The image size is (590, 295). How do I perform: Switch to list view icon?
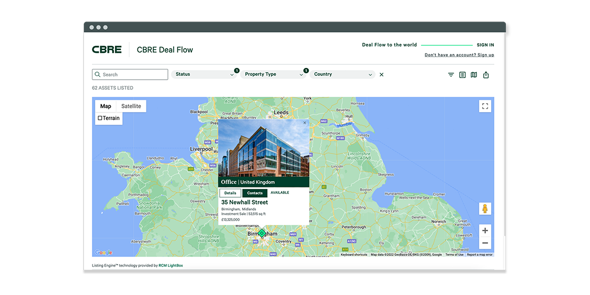[x=462, y=75]
